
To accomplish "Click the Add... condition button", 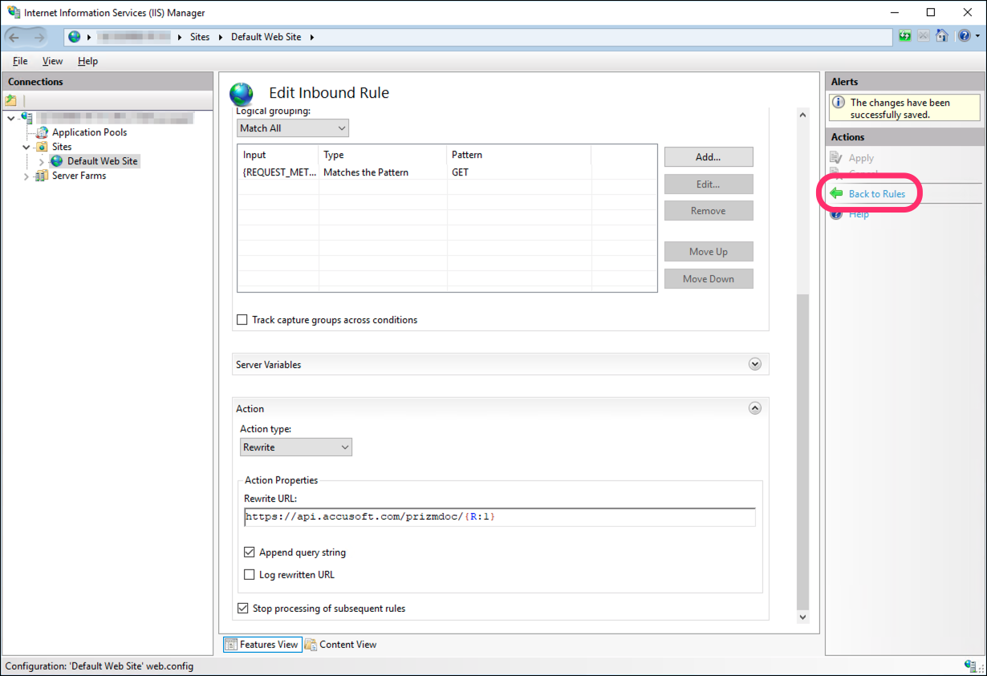I will 708,157.
